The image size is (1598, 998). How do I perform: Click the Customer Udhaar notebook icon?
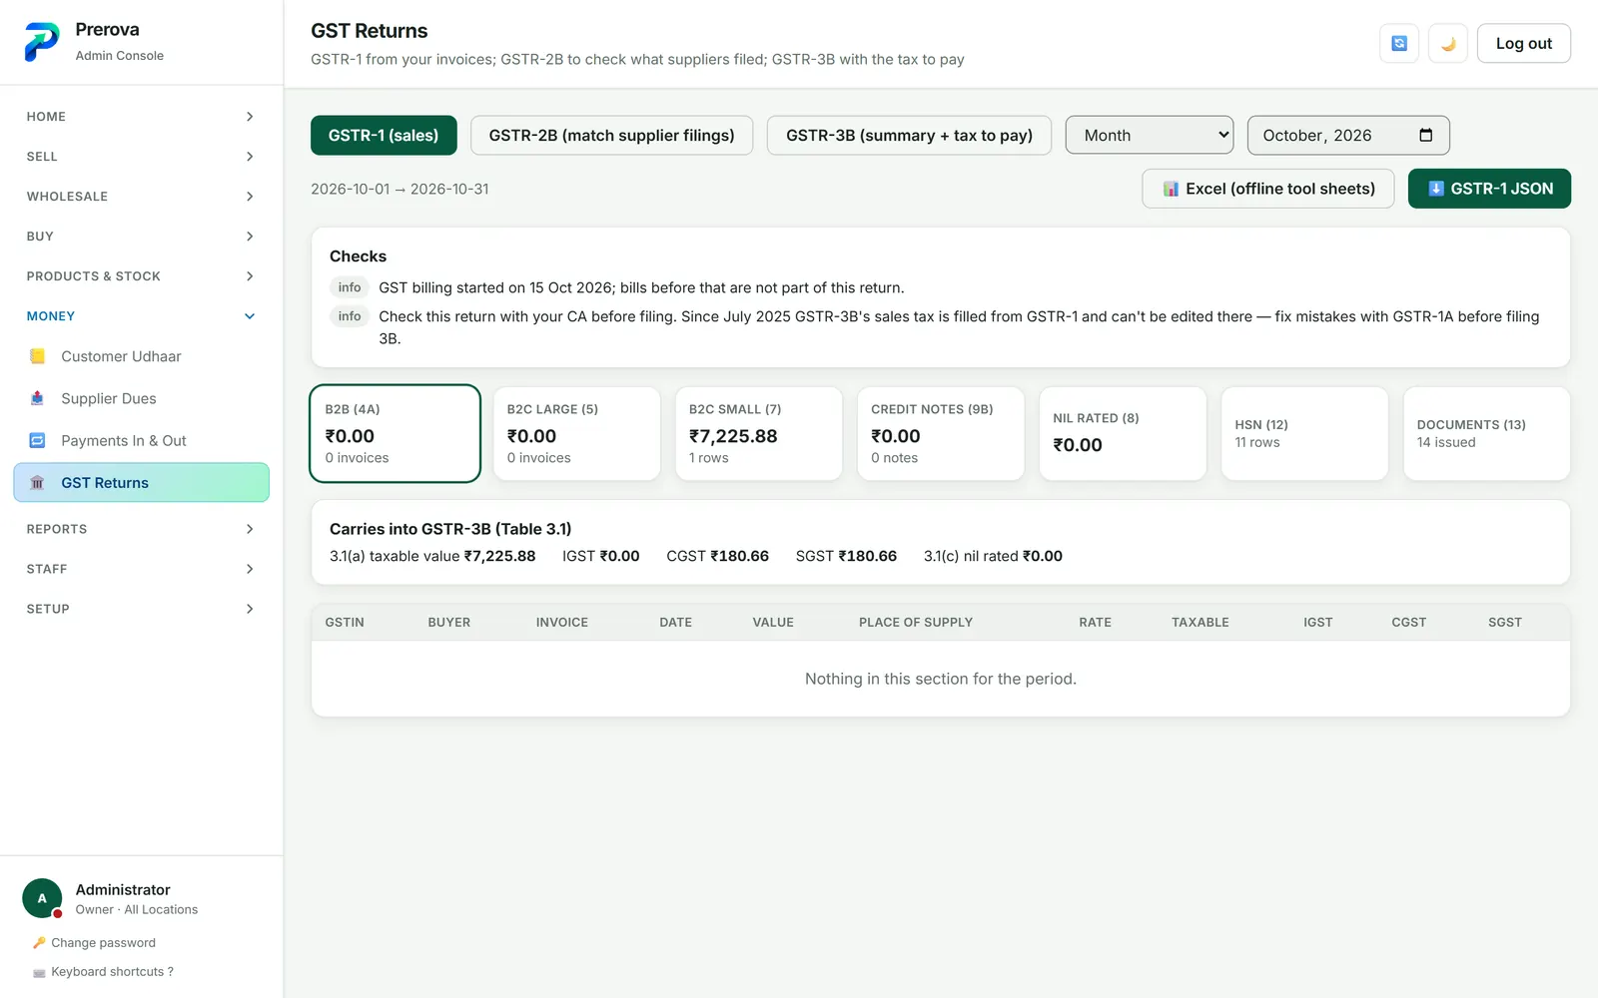pos(37,356)
